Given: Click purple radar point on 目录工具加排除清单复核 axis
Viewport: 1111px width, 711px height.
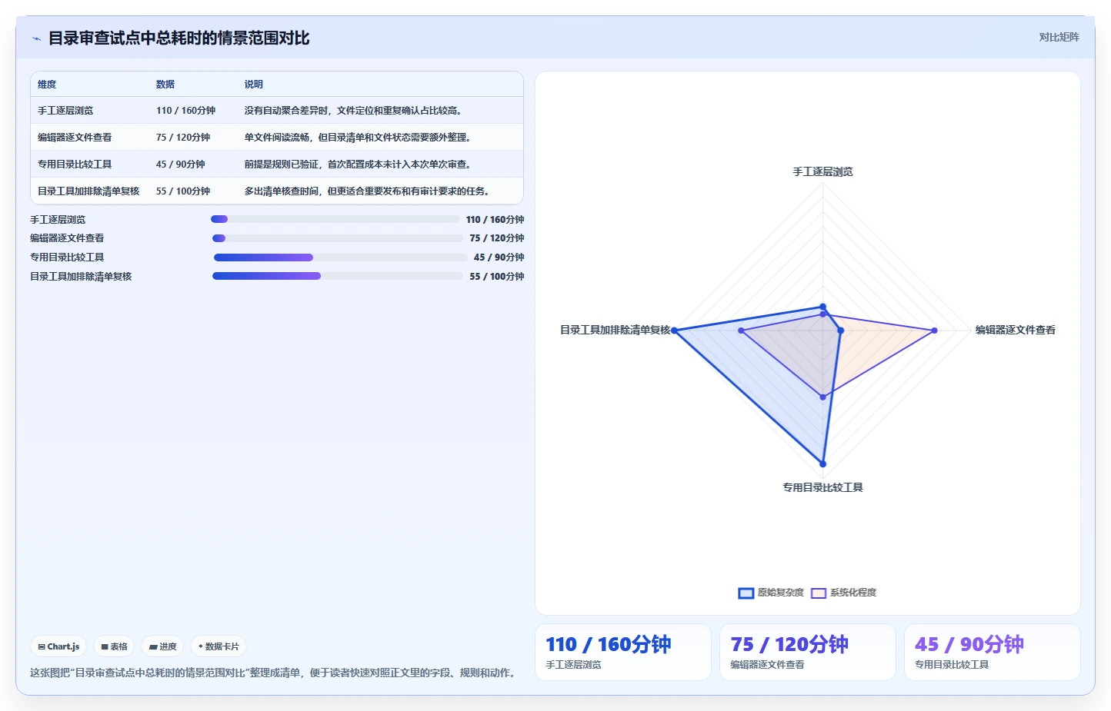Looking at the screenshot, I should tap(741, 331).
